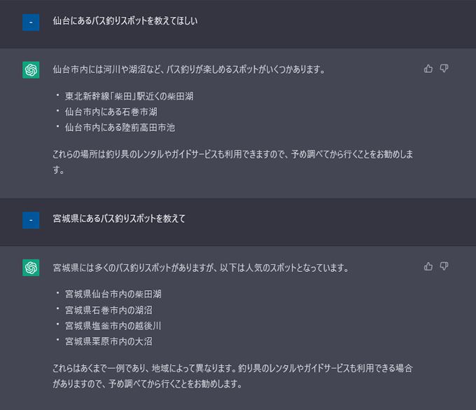This screenshot has height=410, width=476.
Task: Click thumbs down on the Miyagi prefecture reply
Action: click(444, 266)
